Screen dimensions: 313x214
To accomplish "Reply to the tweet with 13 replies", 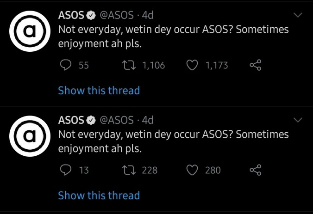I will (65, 171).
